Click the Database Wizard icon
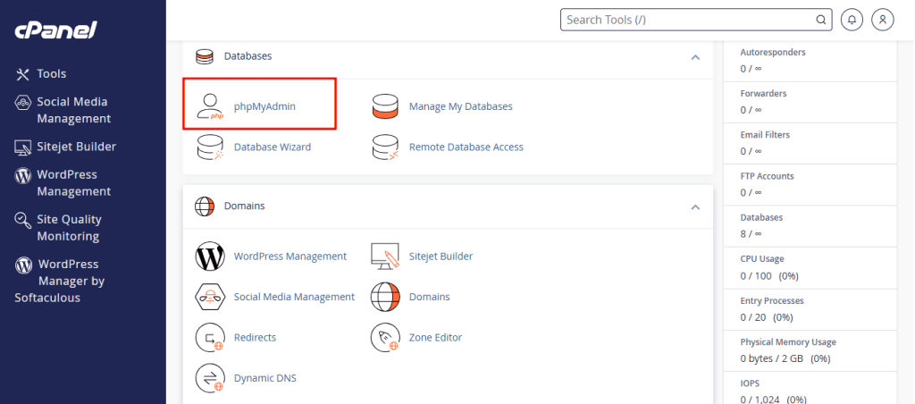 (210, 147)
